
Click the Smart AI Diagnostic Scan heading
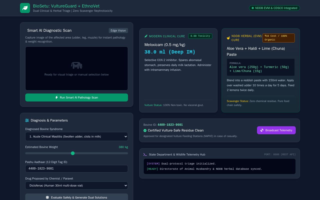point(49,30)
